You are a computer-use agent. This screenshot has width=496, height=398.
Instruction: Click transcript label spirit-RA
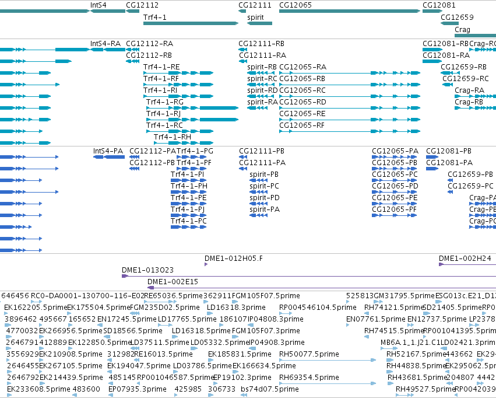[262, 102]
